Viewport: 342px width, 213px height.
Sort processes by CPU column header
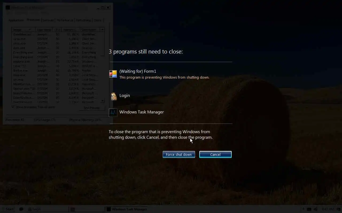pos(57,30)
